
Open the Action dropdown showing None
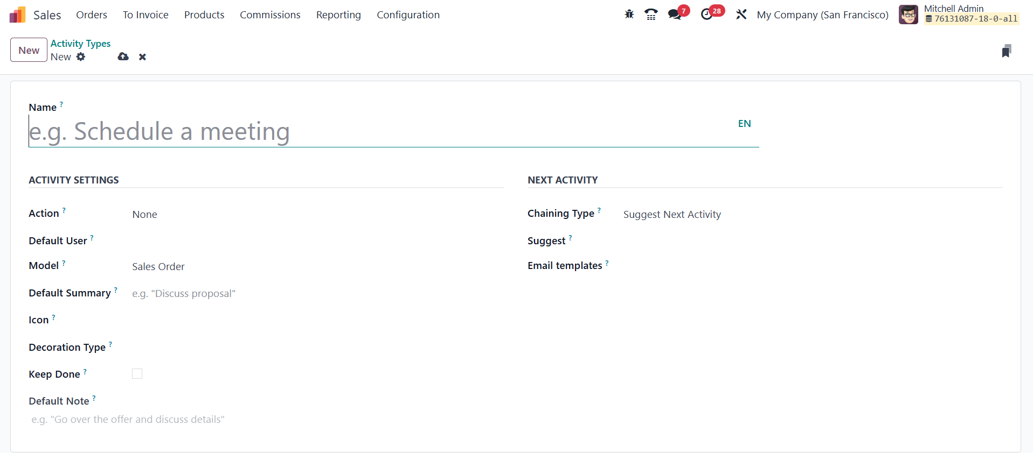pyautogui.click(x=317, y=214)
